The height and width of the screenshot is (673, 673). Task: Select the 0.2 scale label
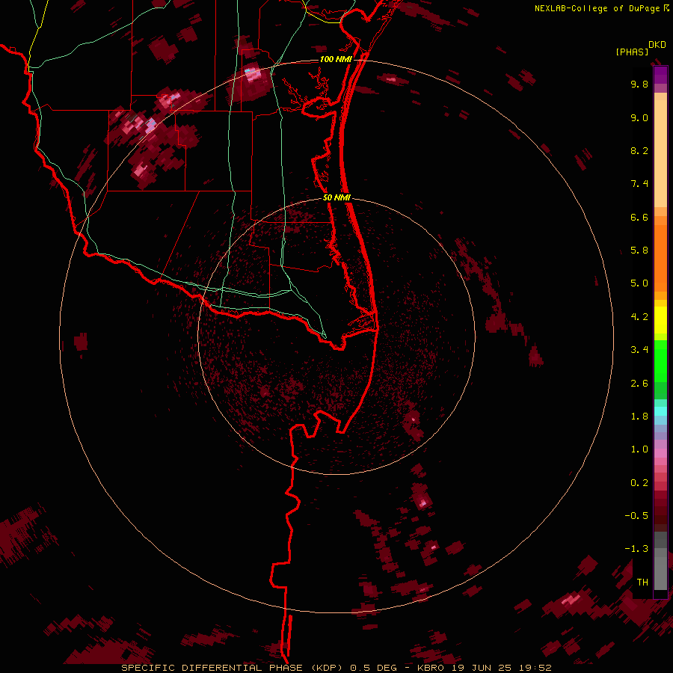tap(639, 483)
